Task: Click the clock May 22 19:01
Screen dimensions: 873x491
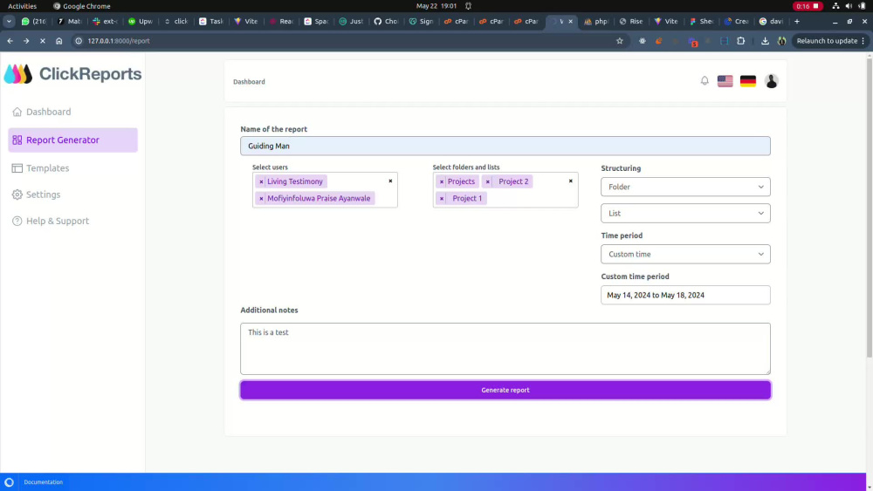Action: point(436,6)
